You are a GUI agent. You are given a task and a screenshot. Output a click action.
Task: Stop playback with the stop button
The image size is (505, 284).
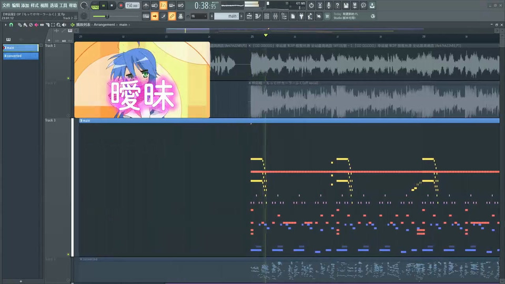[112, 5]
